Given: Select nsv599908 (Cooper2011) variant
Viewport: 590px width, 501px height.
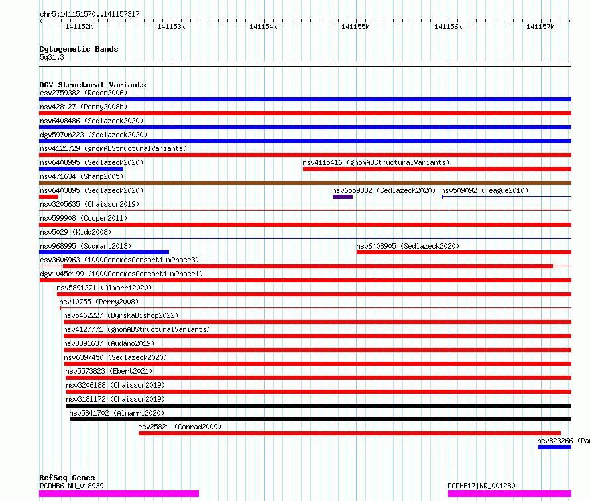Looking at the screenshot, I should click(84, 218).
